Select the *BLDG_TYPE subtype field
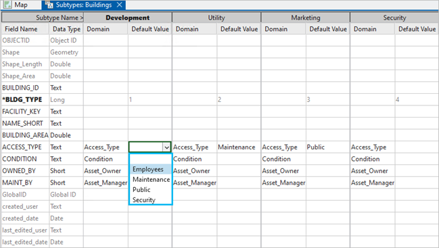This screenshot has height=248, width=439. click(x=25, y=100)
